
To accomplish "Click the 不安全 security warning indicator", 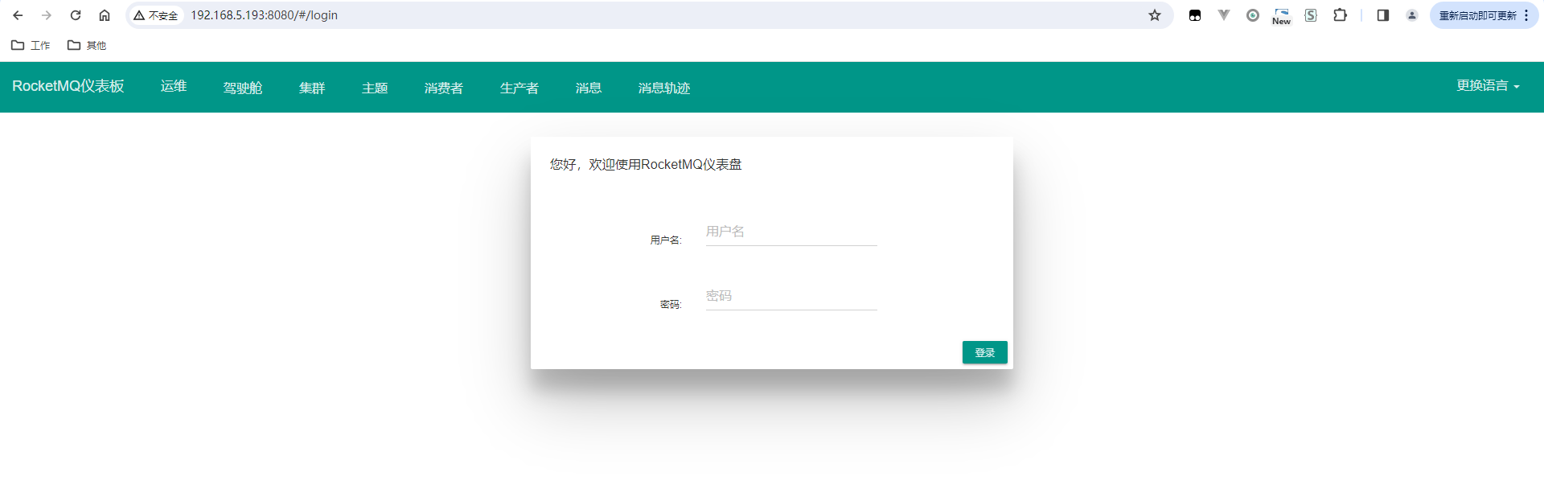I will tap(156, 15).
